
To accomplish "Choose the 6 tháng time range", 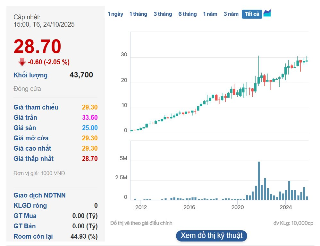I will pos(187,14).
